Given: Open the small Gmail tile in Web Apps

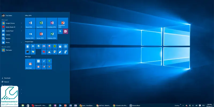Looking at the screenshot, I should pos(38,67).
